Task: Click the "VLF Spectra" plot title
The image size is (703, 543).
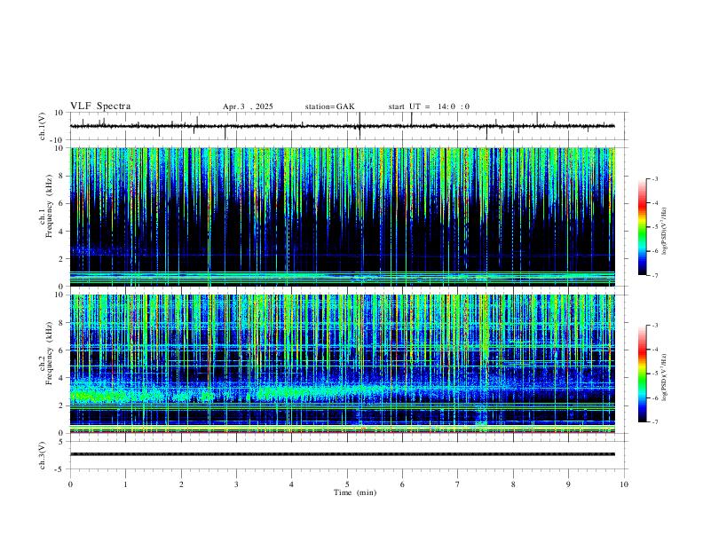Action: (100, 106)
